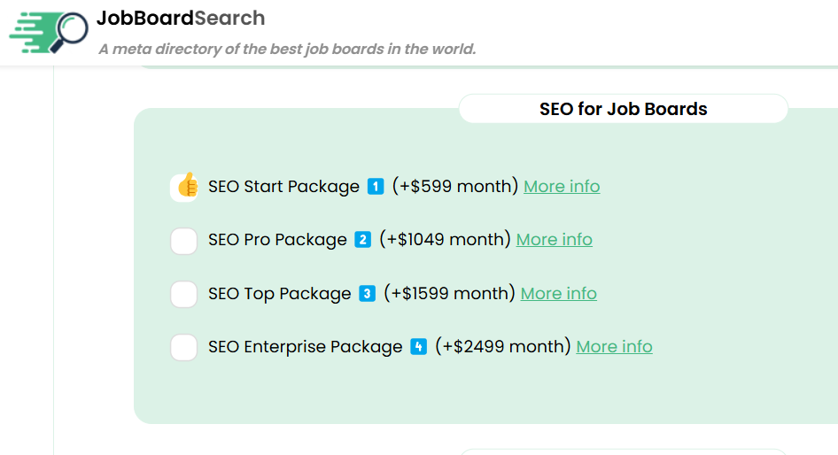Image resolution: width=838 pixels, height=455 pixels.
Task: Uncheck the thumbs-up SEO Start Package checkbox
Action: point(184,187)
